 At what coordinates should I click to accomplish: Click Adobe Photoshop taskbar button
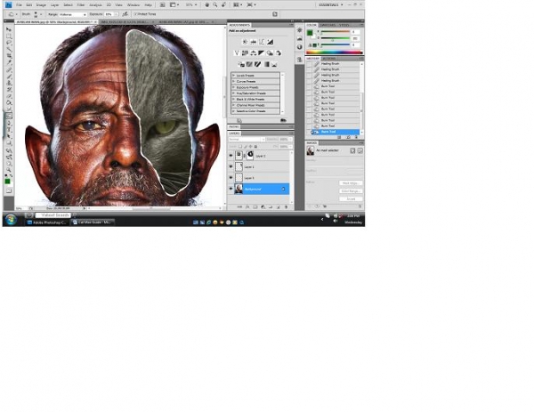46,222
